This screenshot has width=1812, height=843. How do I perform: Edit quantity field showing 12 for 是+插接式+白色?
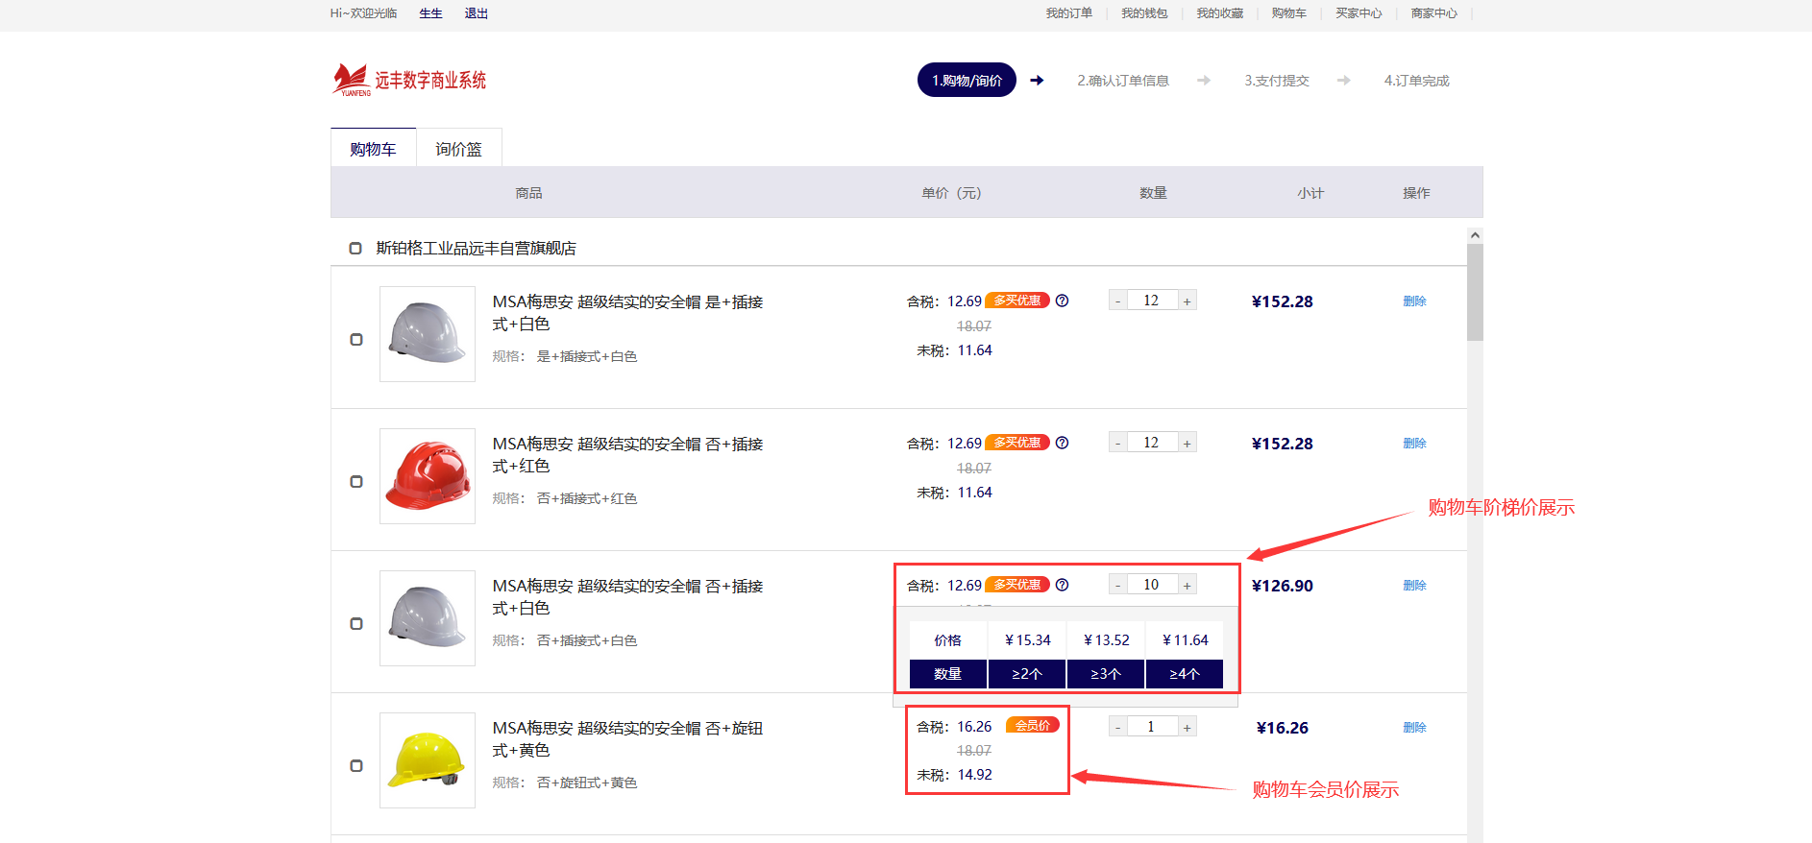tap(1152, 301)
